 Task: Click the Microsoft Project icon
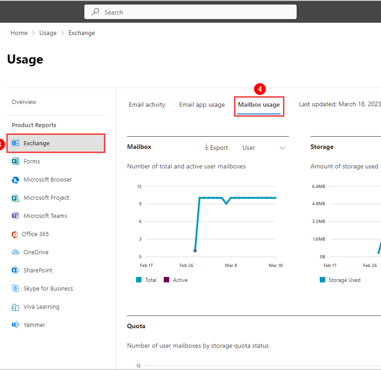[15, 198]
